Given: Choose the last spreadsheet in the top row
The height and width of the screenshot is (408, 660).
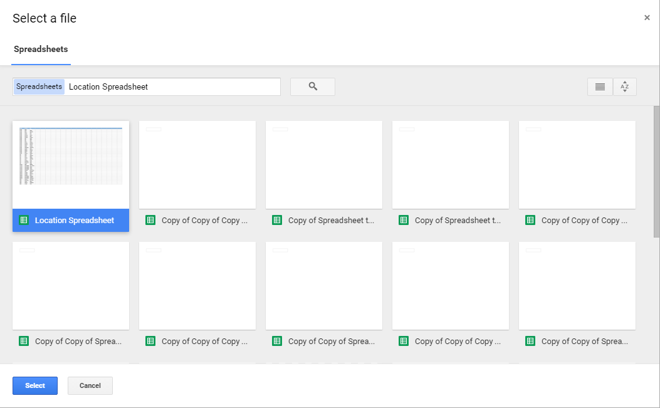Looking at the screenshot, I should coord(577,165).
